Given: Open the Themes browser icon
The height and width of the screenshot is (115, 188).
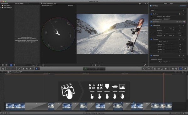Looking at the screenshot, I should point(176,69).
